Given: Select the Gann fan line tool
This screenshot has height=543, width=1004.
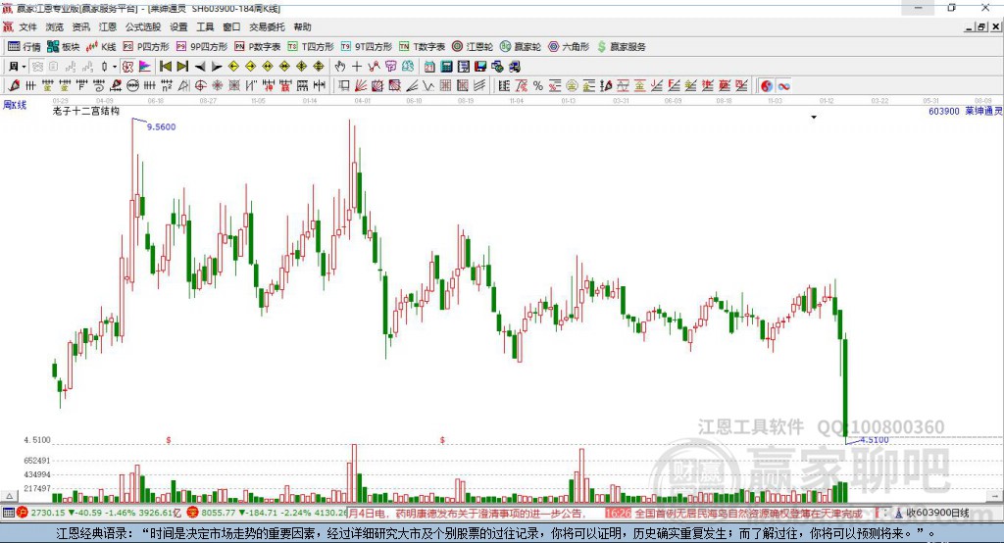Looking at the screenshot, I should [x=361, y=86].
